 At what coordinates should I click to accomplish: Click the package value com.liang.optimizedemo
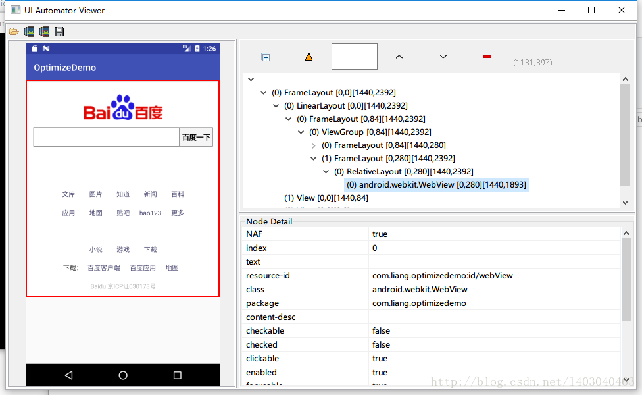click(419, 303)
